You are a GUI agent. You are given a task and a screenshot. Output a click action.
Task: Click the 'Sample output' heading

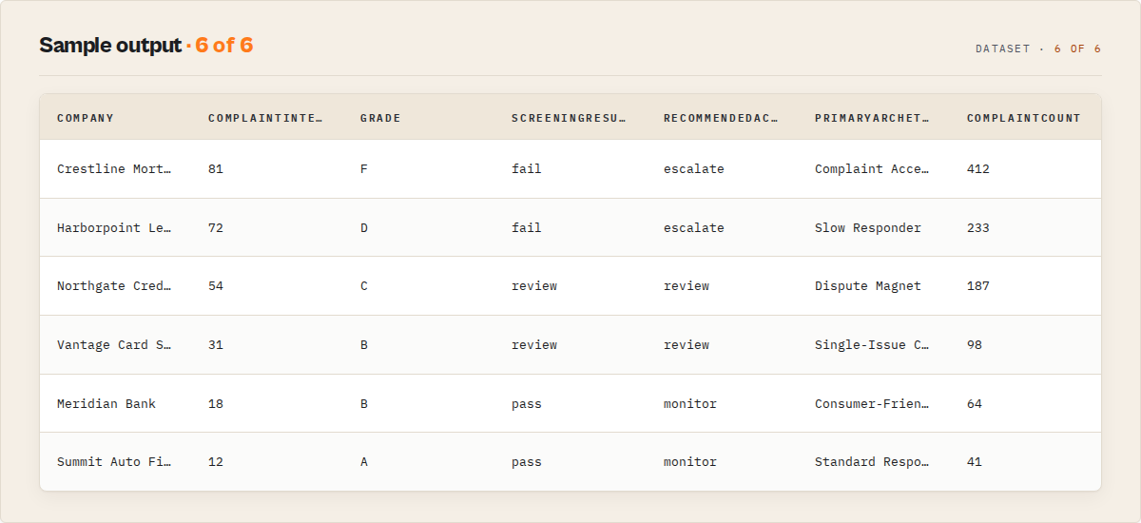pyautogui.click(x=109, y=46)
